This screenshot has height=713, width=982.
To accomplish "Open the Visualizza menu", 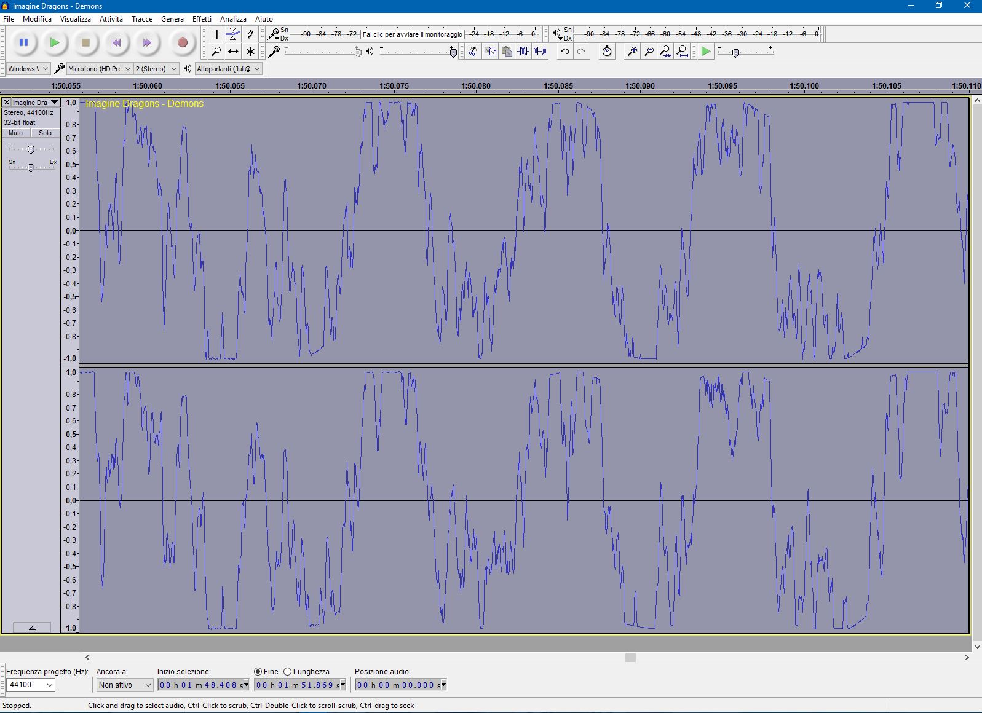I will [76, 19].
